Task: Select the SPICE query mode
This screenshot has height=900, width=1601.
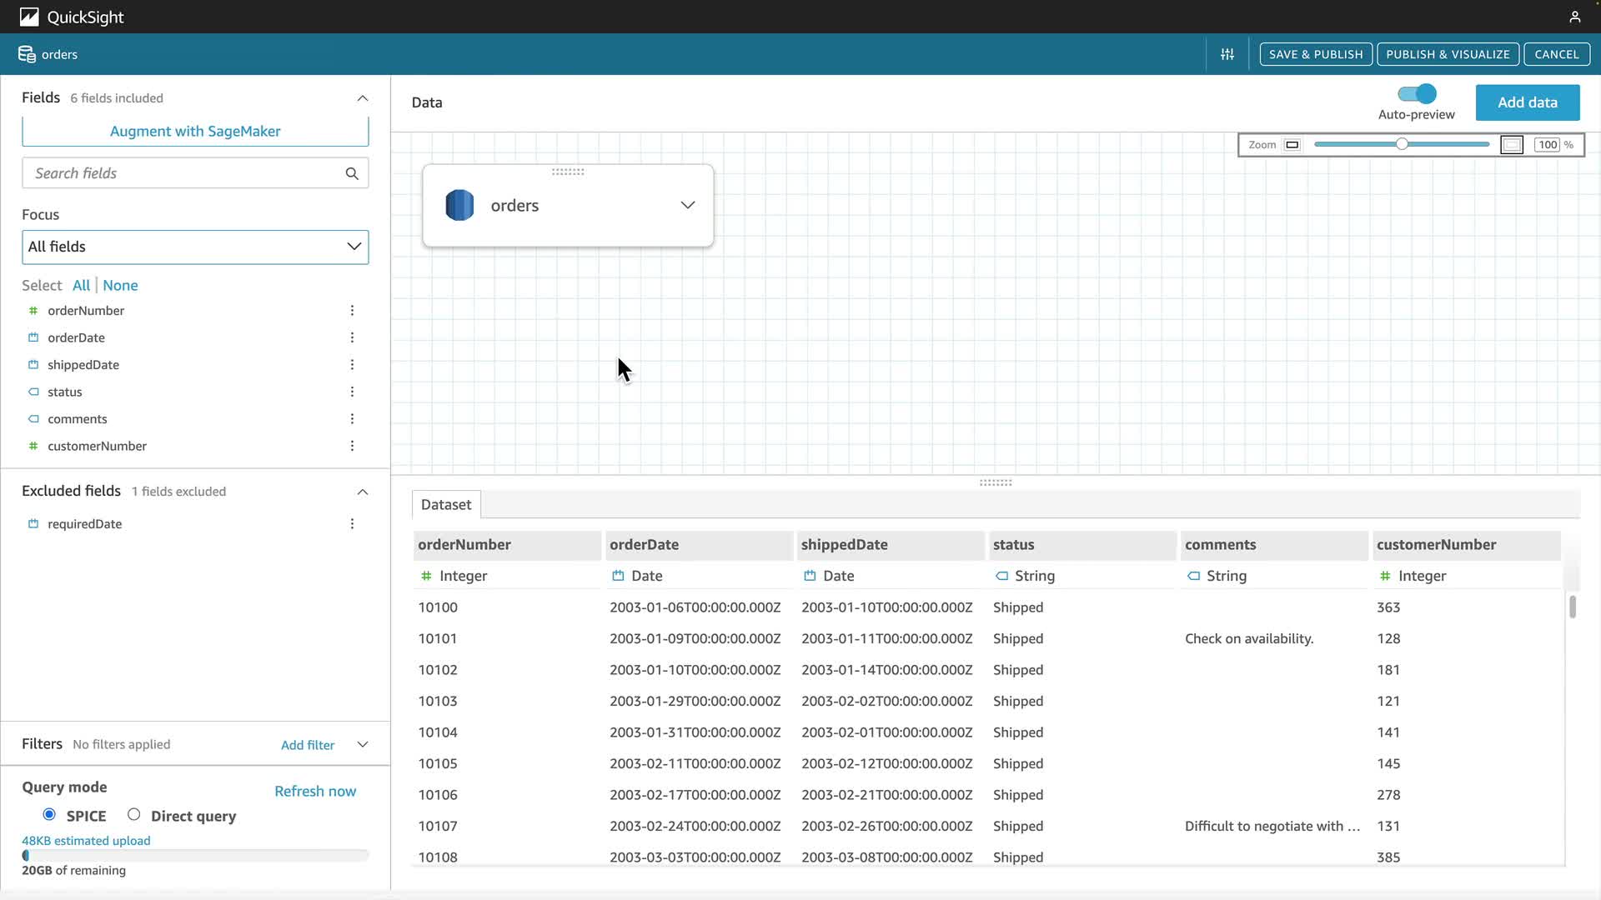Action: [x=49, y=815]
